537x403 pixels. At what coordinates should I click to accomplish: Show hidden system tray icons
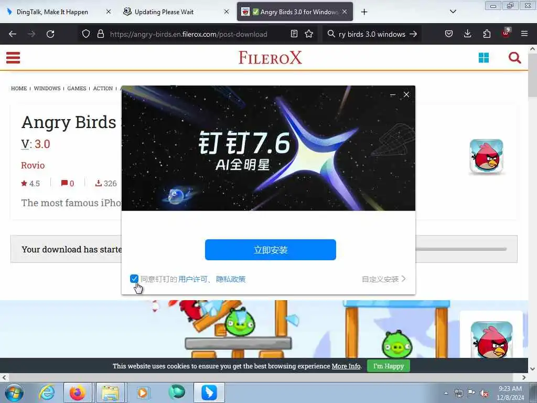[x=446, y=393]
